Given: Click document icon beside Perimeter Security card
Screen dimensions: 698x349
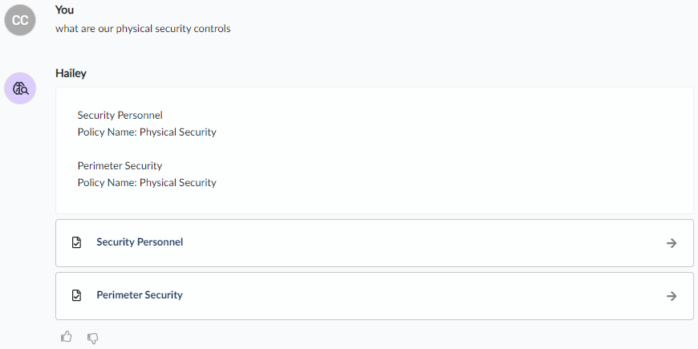Looking at the screenshot, I should point(76,295).
